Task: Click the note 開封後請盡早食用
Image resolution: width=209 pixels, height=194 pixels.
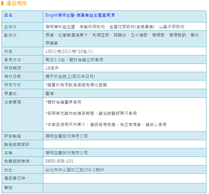Action: tap(63, 102)
